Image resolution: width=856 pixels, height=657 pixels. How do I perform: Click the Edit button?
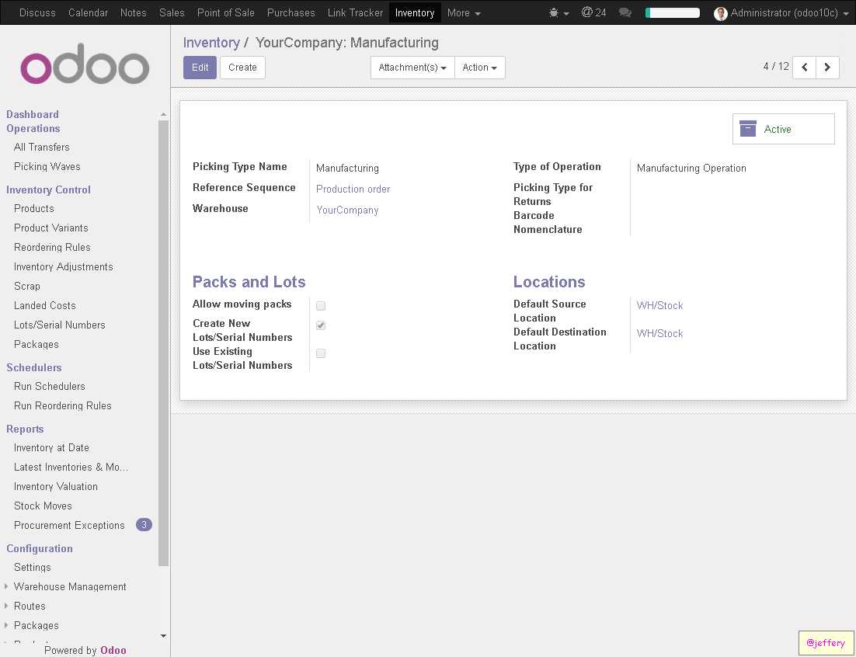(x=200, y=67)
